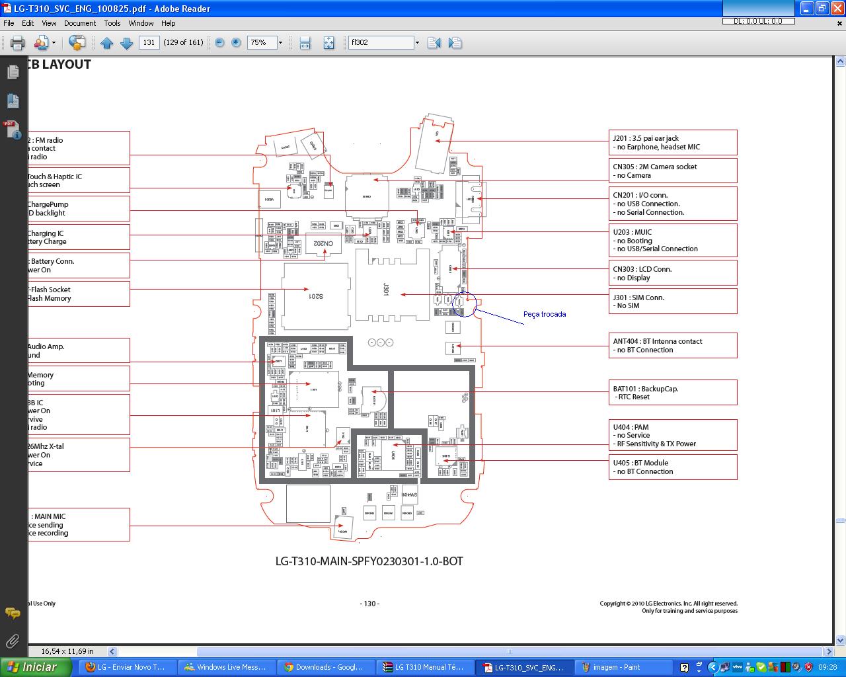846x677 pixels.
Task: Go to next page with down arrow
Action: click(x=127, y=43)
